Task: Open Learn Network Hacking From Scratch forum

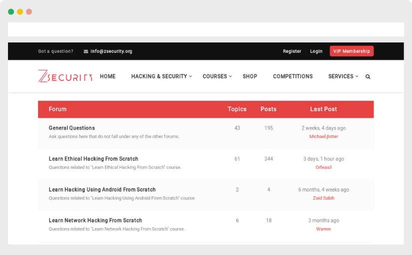Action: [95, 220]
